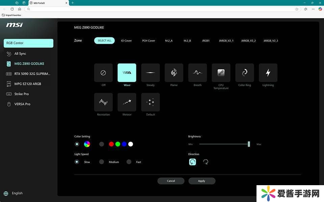Select the Steady lighting effect
324x202 pixels.
tap(151, 73)
